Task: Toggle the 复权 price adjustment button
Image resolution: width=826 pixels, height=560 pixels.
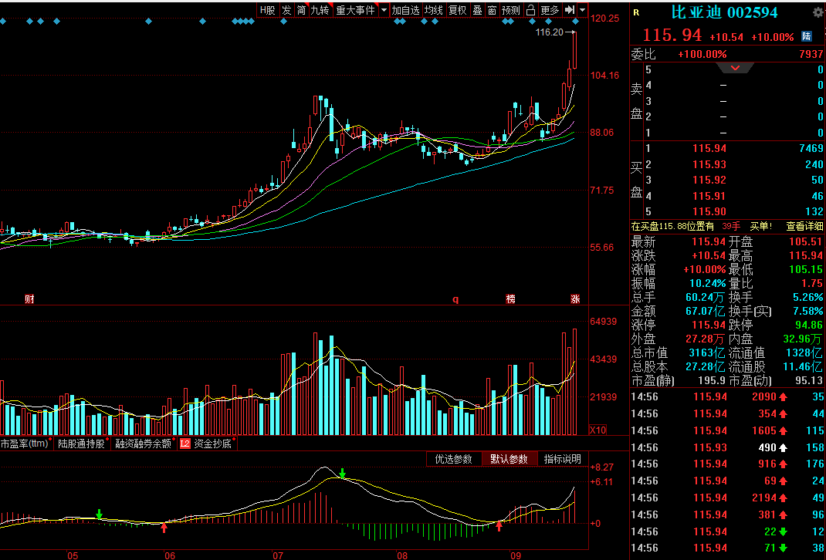Action: pyautogui.click(x=457, y=10)
